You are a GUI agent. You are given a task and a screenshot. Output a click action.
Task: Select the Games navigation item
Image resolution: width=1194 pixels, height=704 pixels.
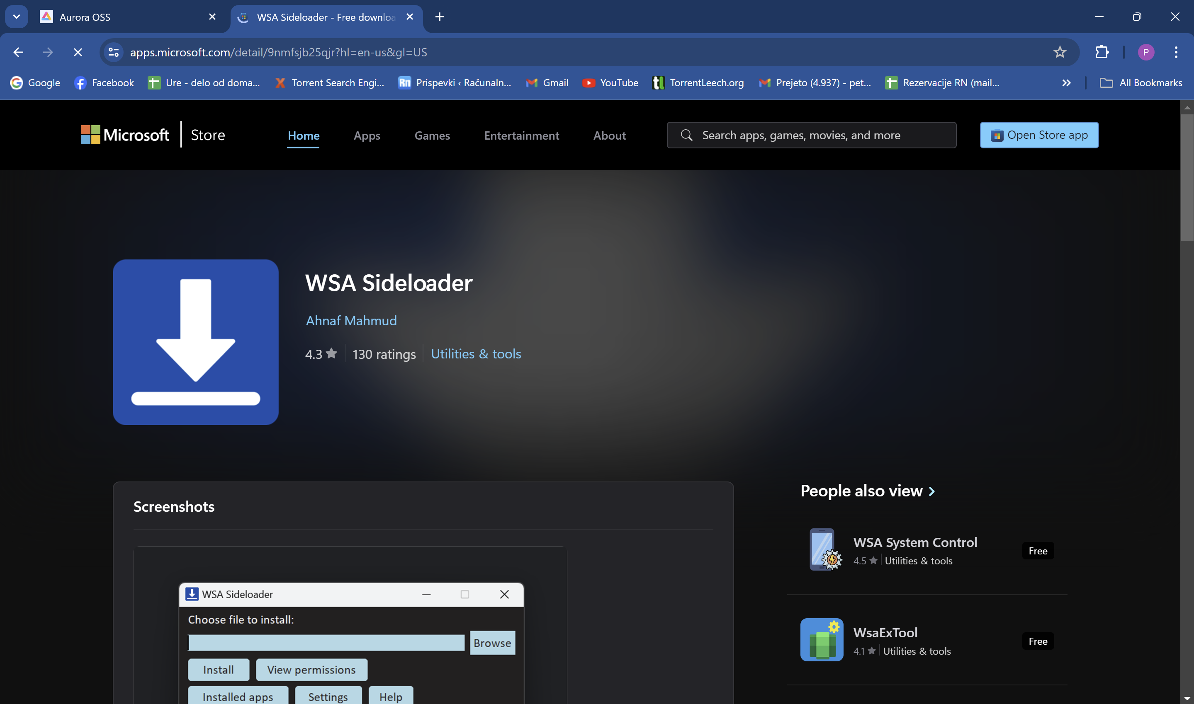[432, 135]
